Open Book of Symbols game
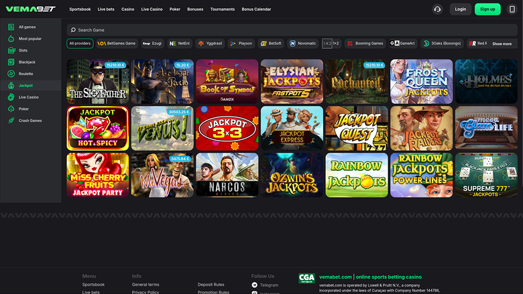Image resolution: width=523 pixels, height=294 pixels. tap(227, 82)
